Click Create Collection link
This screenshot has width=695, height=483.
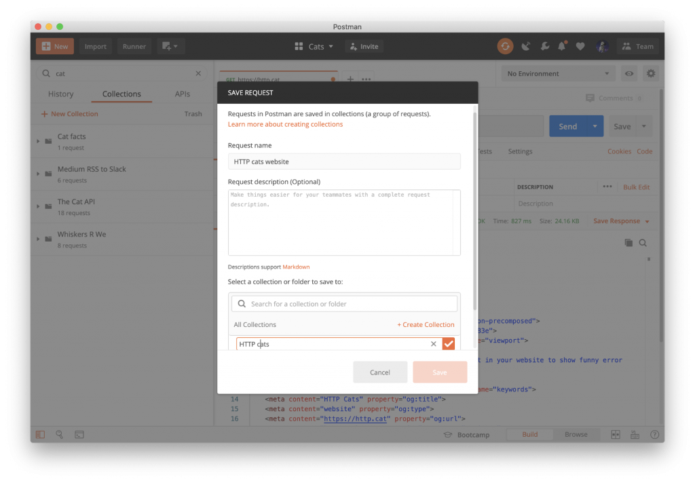point(426,324)
